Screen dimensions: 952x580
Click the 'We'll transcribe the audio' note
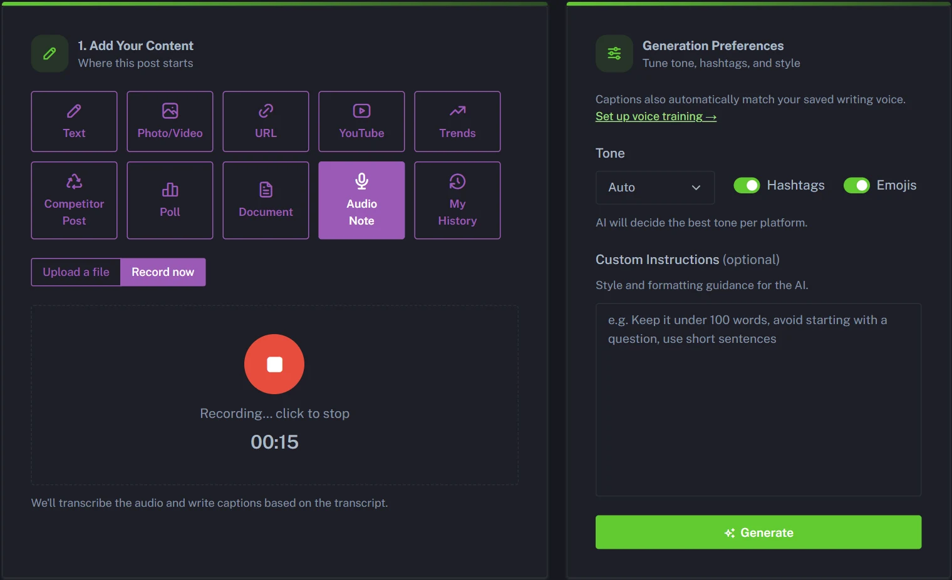210,503
